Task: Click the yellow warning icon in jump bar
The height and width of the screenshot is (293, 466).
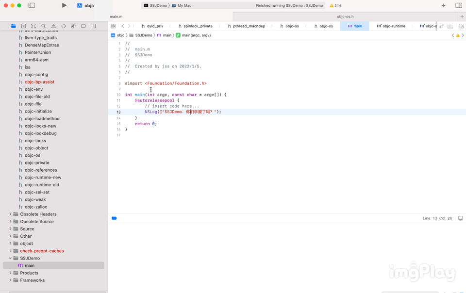Action: pos(458,35)
